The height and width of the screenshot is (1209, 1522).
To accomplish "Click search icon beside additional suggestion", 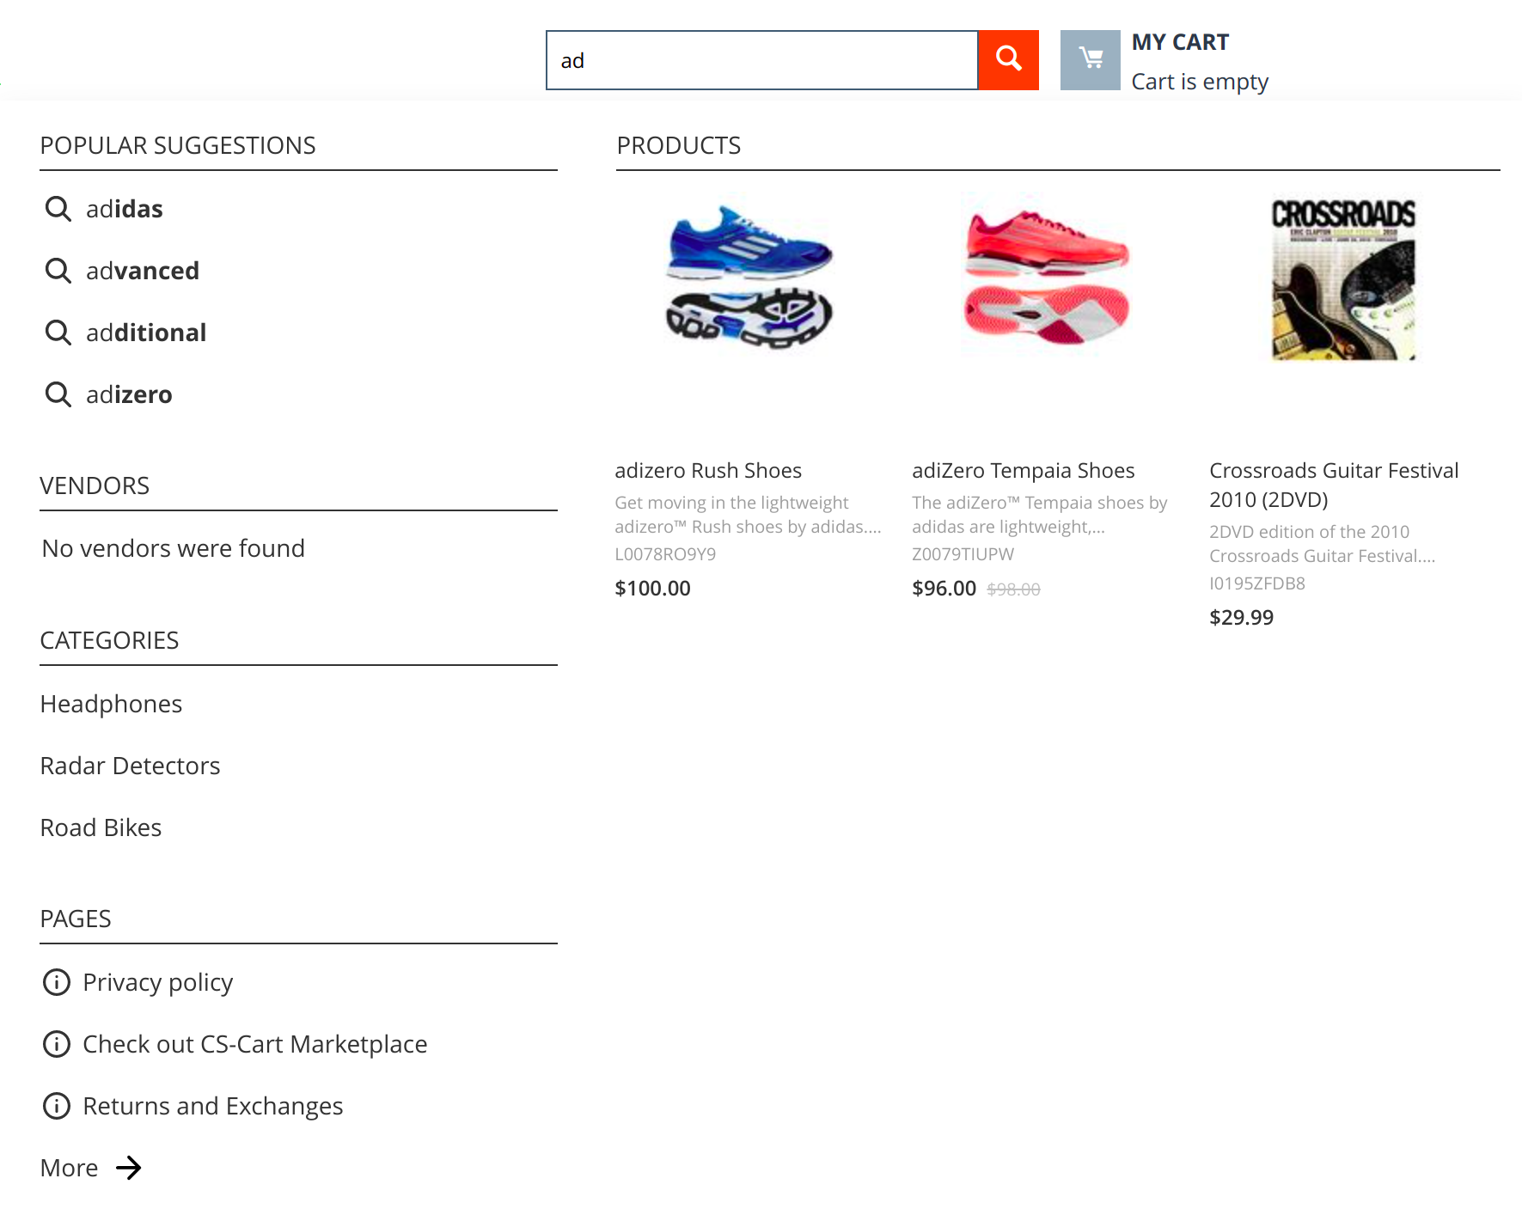I will coord(58,333).
